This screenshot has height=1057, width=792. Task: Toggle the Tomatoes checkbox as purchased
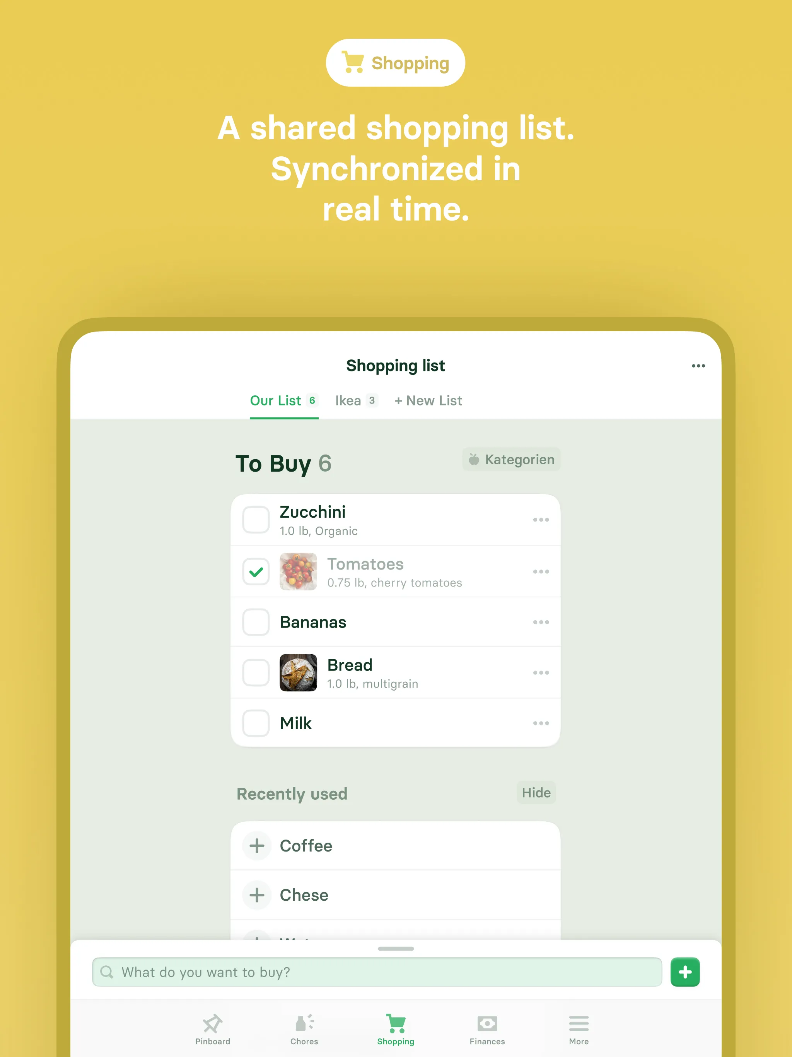coord(255,571)
